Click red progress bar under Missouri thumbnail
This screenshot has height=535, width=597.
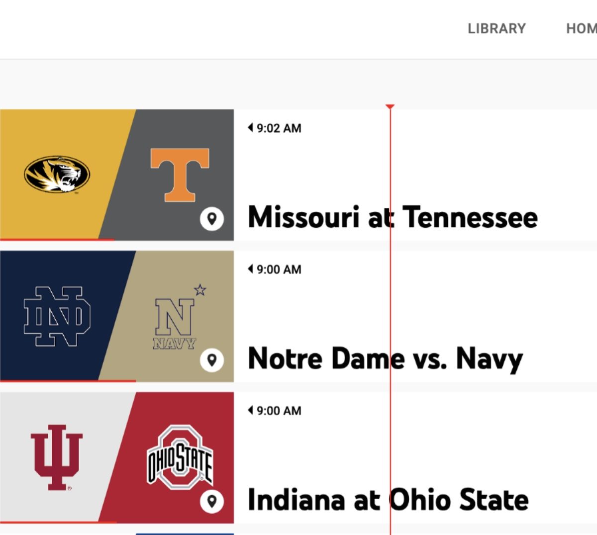pos(57,240)
